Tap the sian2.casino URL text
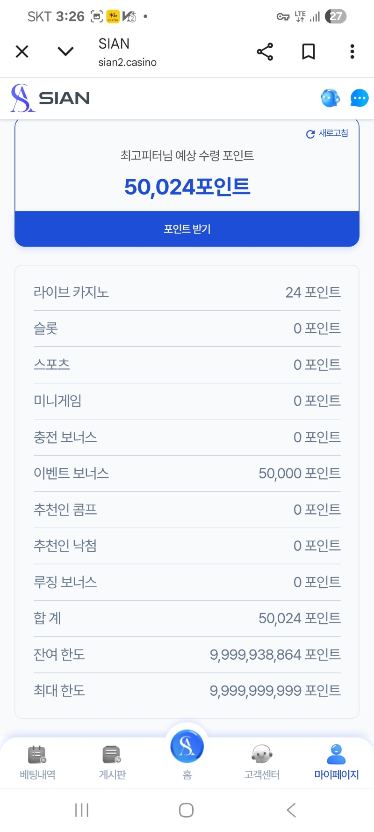The height and width of the screenshot is (832, 374). pyautogui.click(x=127, y=63)
